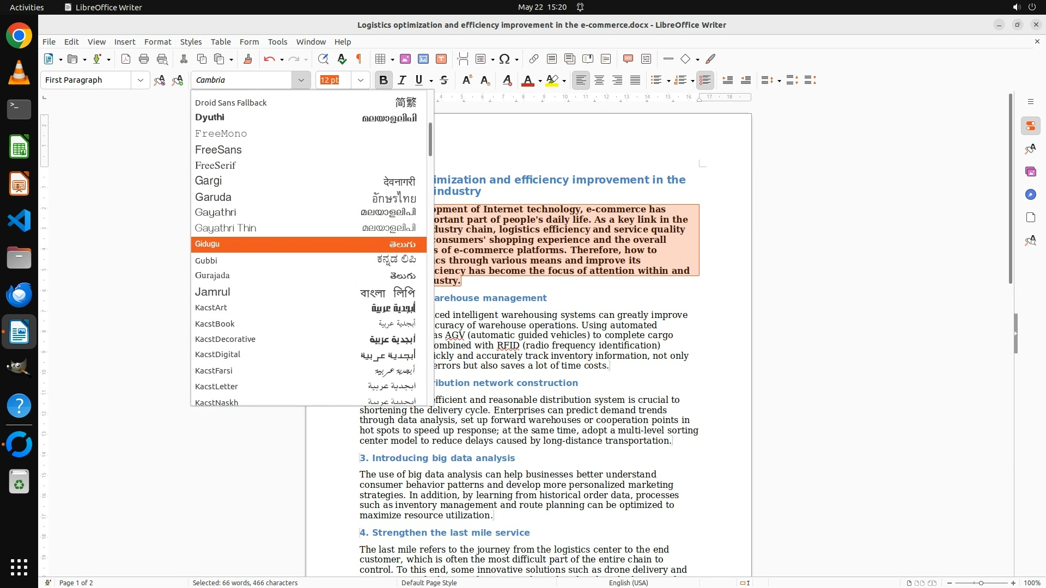Screen dimensions: 1046x588
Task: Open sidebar Gallery panel icon
Action: point(1030,171)
